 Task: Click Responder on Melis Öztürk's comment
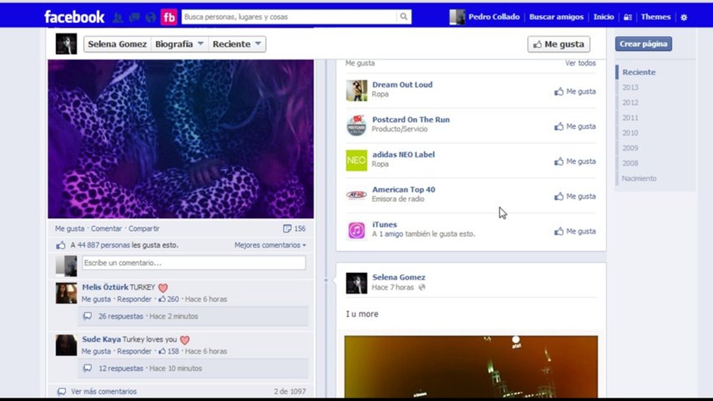click(x=134, y=299)
